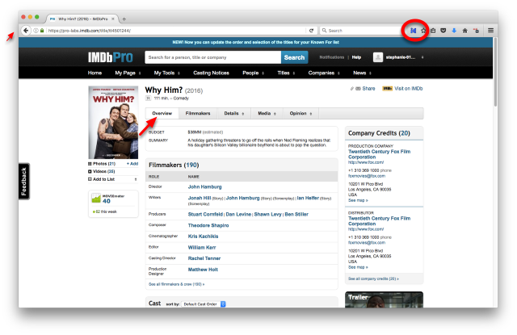Open the Firefox hamburger menu
Image resolution: width=517 pixels, height=335 pixels.
(x=490, y=31)
